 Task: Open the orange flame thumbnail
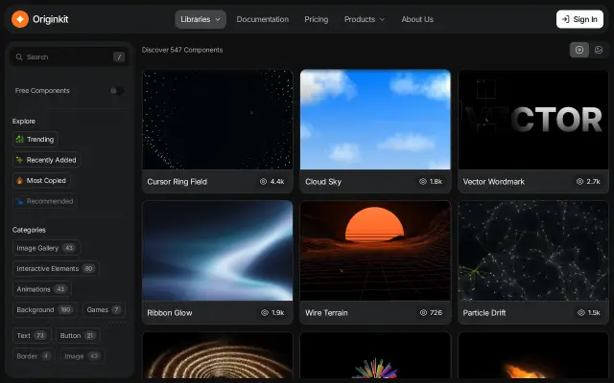tap(533, 355)
